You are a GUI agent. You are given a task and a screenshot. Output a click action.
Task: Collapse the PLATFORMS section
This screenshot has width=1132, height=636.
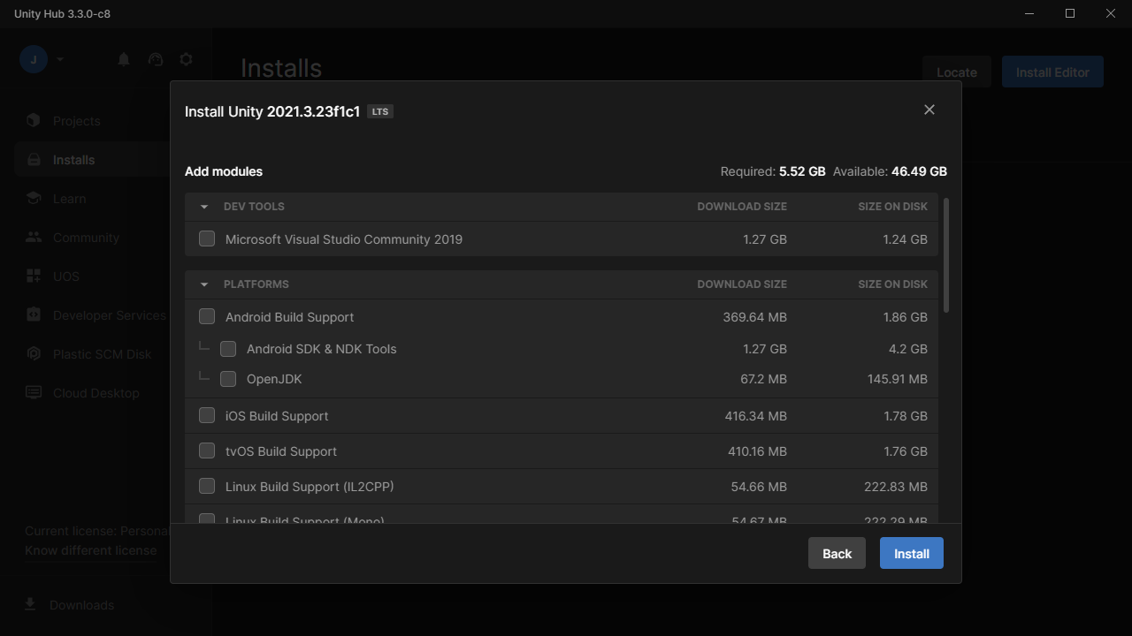tap(204, 284)
